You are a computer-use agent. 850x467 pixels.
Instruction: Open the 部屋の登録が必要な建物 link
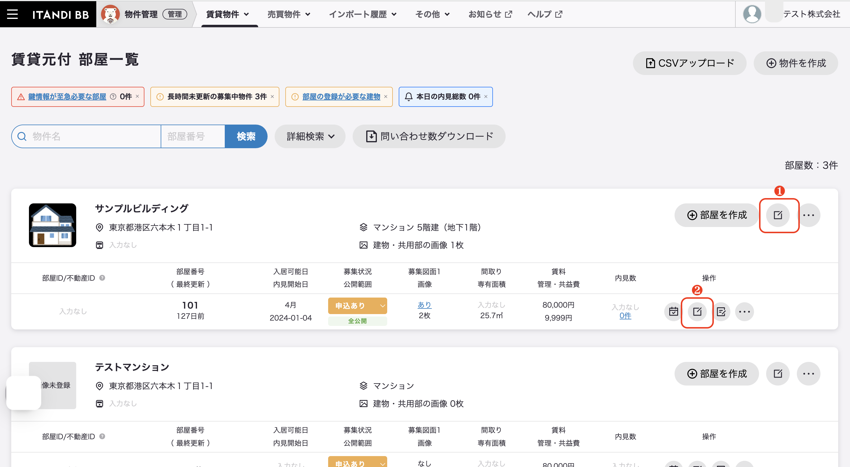click(341, 97)
